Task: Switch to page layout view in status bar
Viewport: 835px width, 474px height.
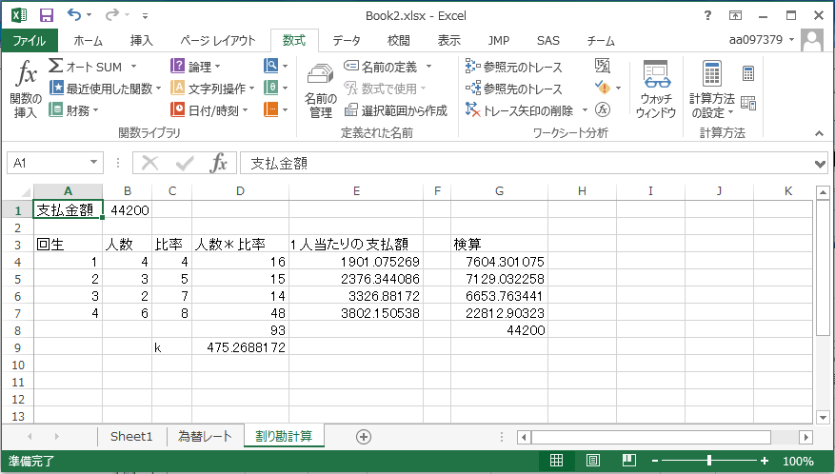Action: (x=592, y=462)
